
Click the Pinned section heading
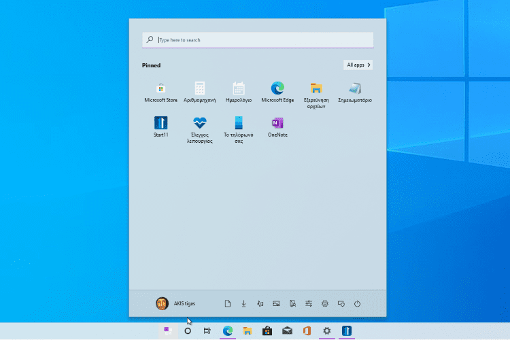[151, 65]
